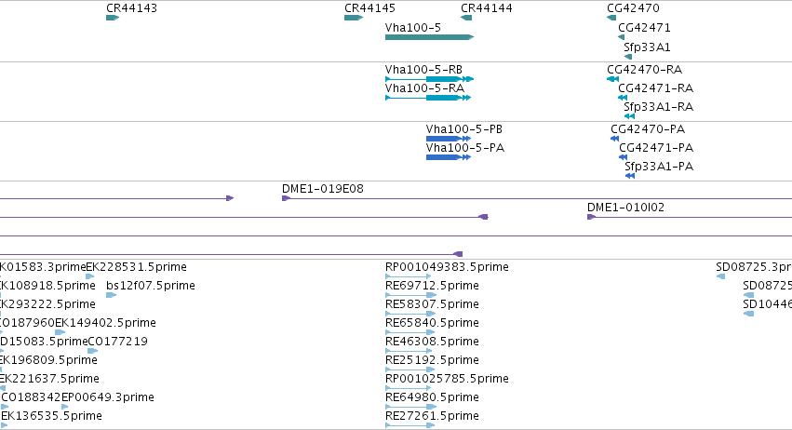Open transcript Vha100-5-RB
The width and height of the screenshot is (792, 430).
tap(429, 79)
